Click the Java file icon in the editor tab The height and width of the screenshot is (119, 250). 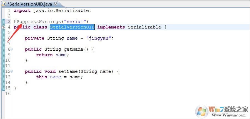tap(4, 4)
